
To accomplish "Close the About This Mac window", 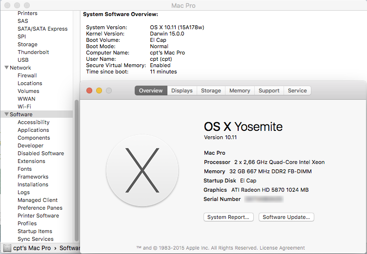I will click(x=89, y=91).
